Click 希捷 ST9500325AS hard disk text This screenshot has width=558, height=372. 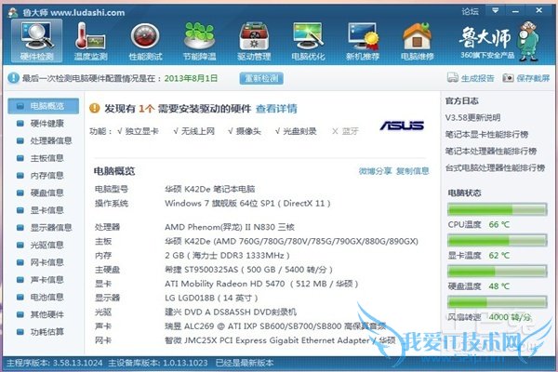coord(248,270)
